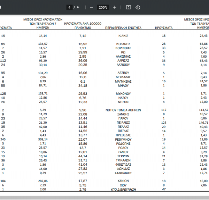Viewport: 209px width, 200px height.
Task: Select the ΠΙΕΡΙΑΣ row label
Action: pyautogui.click(x=123, y=131)
